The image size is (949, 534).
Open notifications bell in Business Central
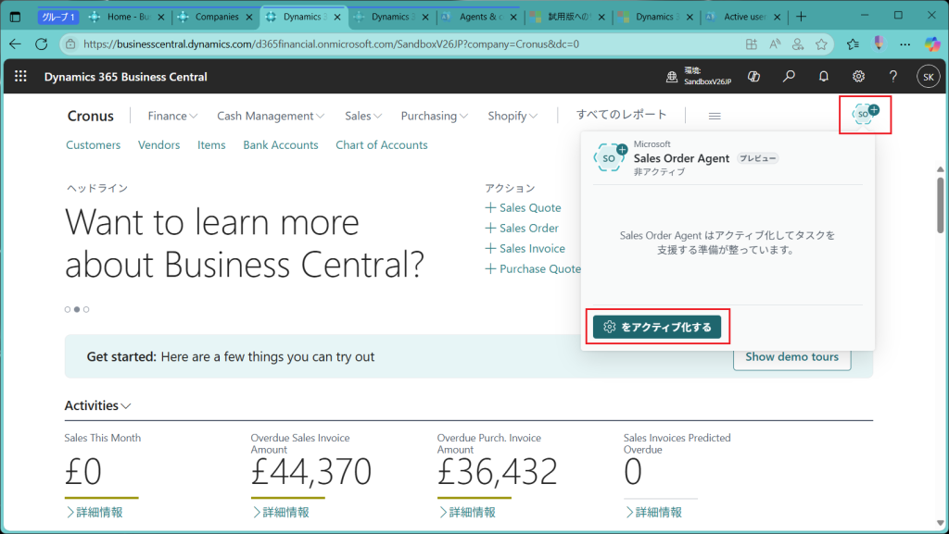(x=824, y=77)
